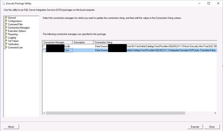The image size is (223, 131).
Task: Click the Connection String column header
Action: pos(155,42)
